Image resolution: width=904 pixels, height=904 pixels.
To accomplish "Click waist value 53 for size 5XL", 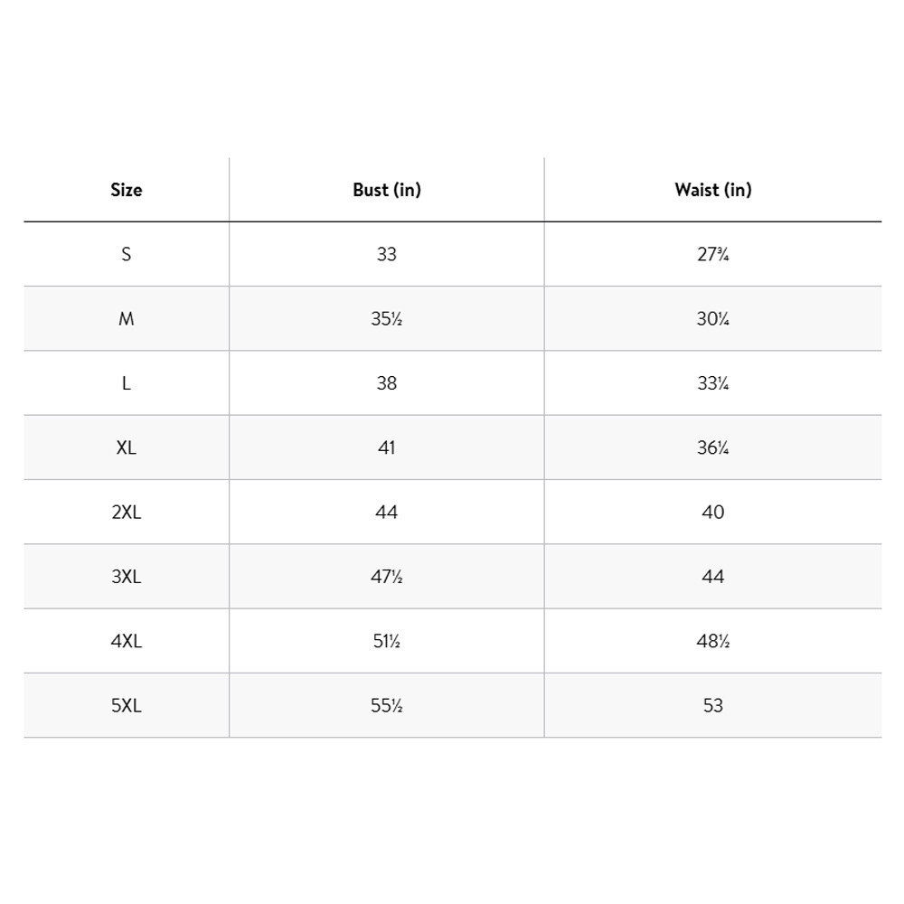I will click(x=712, y=705).
